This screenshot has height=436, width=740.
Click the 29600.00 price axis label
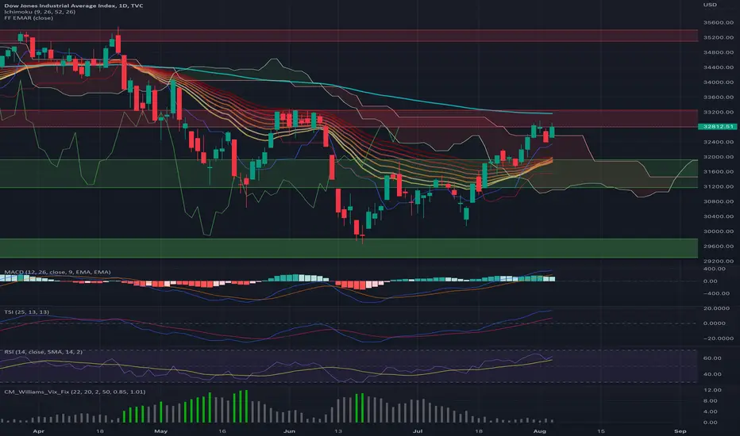click(719, 246)
